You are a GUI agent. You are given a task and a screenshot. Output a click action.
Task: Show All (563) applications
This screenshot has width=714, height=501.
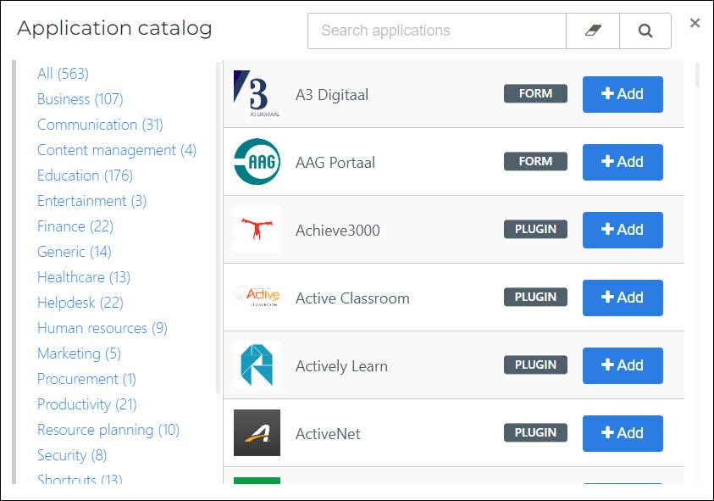[63, 74]
